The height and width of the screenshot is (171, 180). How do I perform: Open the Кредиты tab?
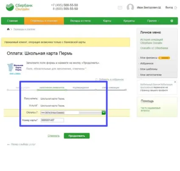click(x=129, y=21)
